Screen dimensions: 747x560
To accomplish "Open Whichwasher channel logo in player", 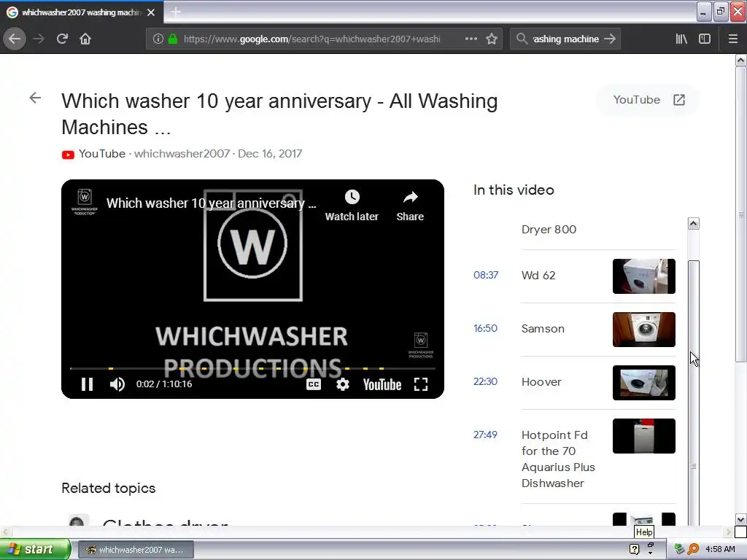I will coord(85,202).
